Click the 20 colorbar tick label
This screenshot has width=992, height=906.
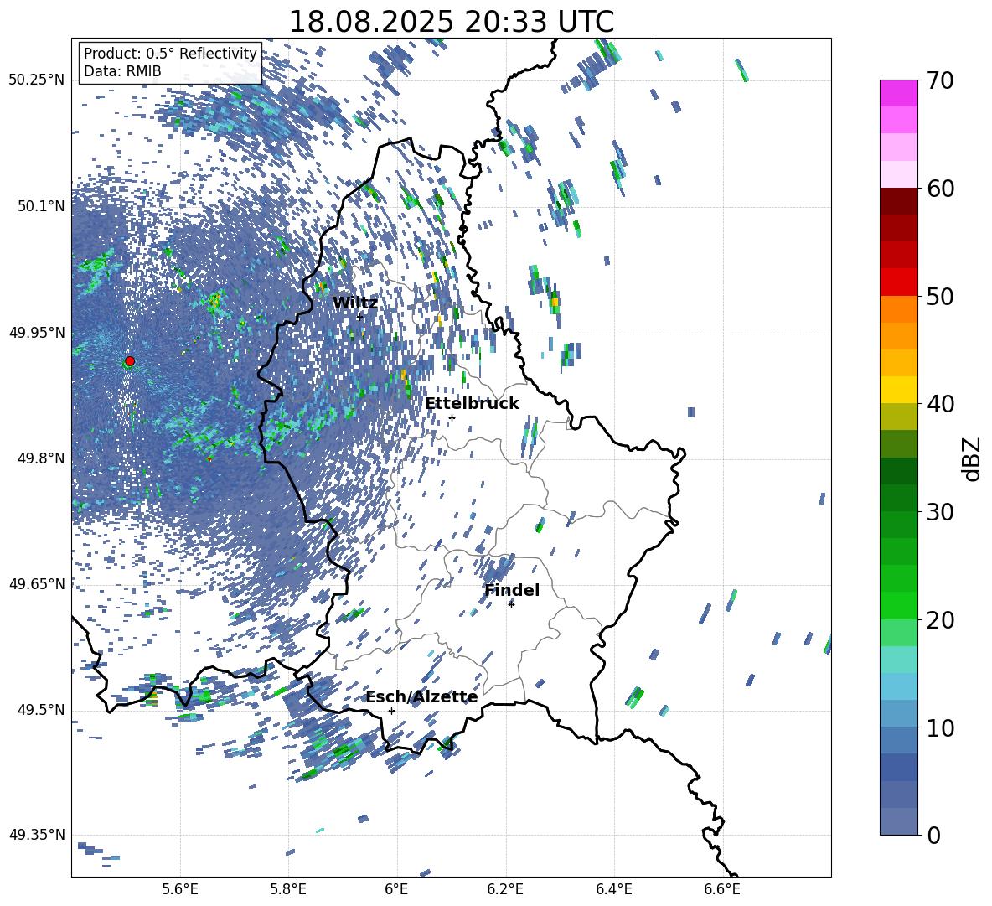(x=940, y=620)
